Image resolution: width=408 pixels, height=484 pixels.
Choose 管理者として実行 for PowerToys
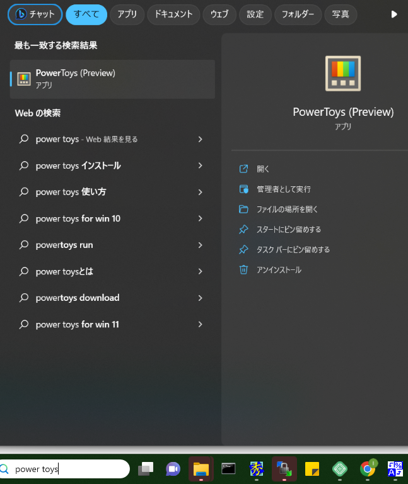pyautogui.click(x=283, y=189)
